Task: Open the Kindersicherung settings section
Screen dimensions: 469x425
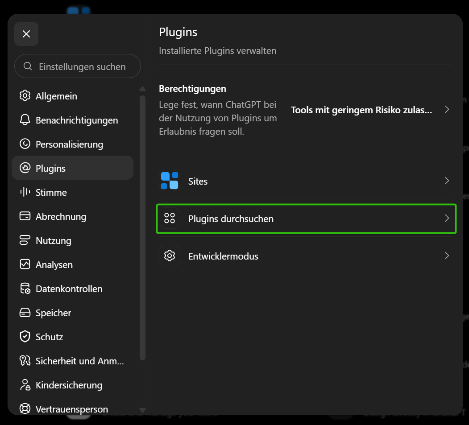Action: click(72, 385)
